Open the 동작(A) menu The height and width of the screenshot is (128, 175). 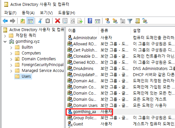[x=28, y=13]
